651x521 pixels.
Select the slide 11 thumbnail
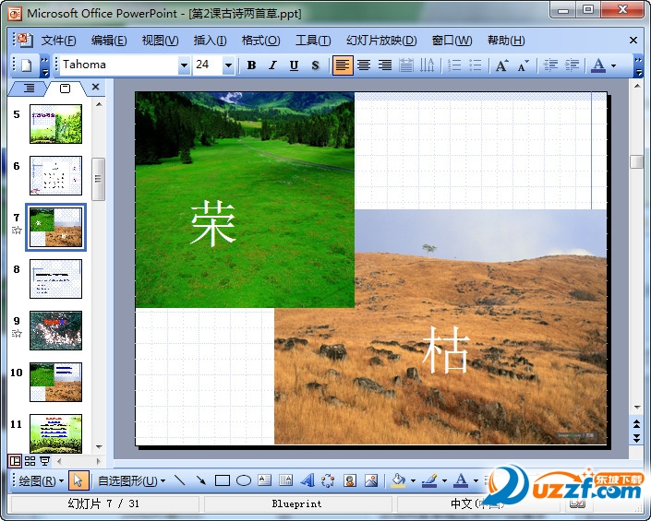[x=55, y=433]
